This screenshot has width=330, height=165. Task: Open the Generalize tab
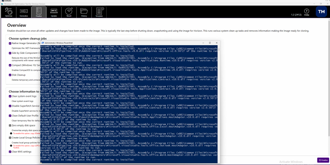point(24,12)
